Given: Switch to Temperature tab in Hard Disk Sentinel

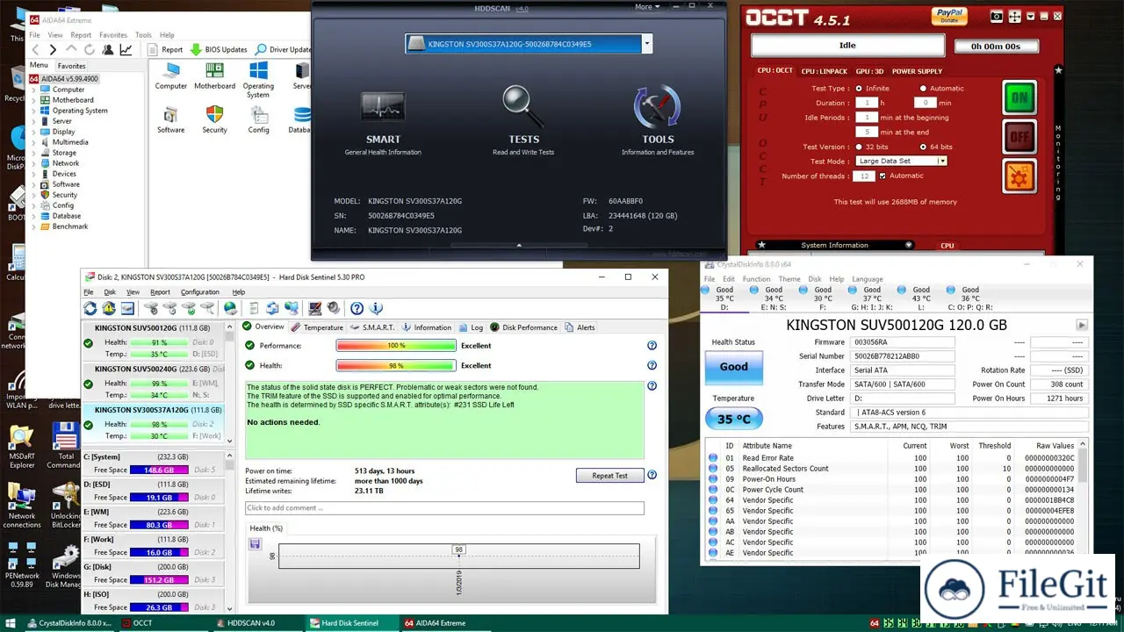Looking at the screenshot, I should [317, 327].
